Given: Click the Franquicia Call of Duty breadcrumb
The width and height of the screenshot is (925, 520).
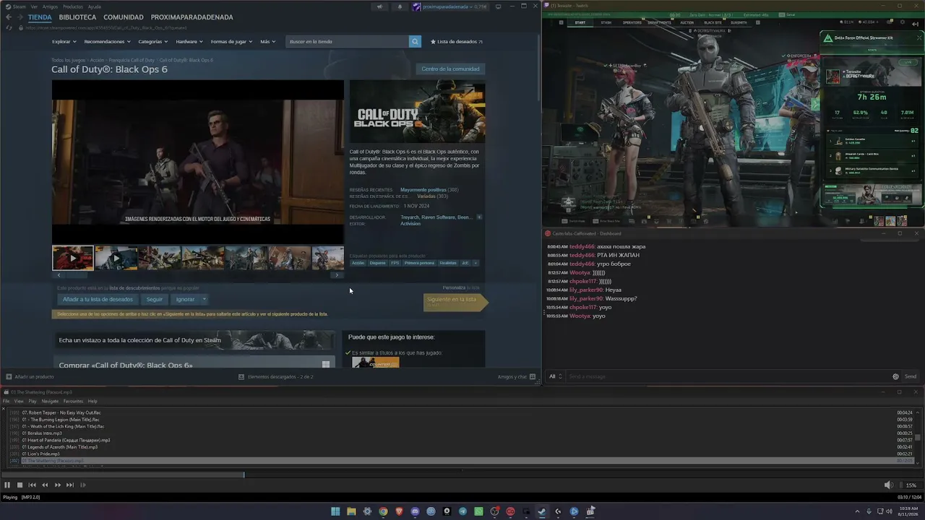Looking at the screenshot, I should [x=132, y=60].
